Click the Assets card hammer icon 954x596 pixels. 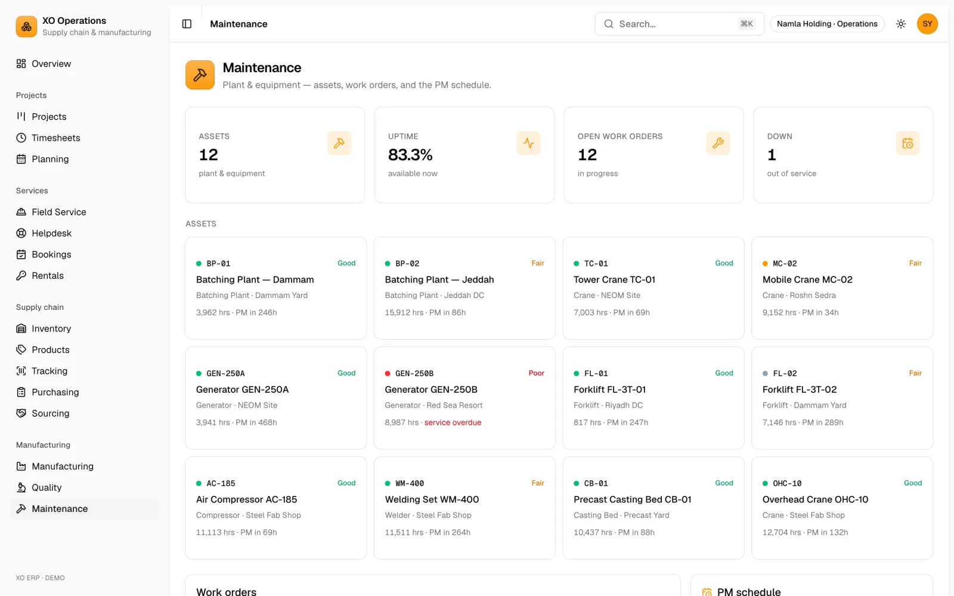pos(339,143)
